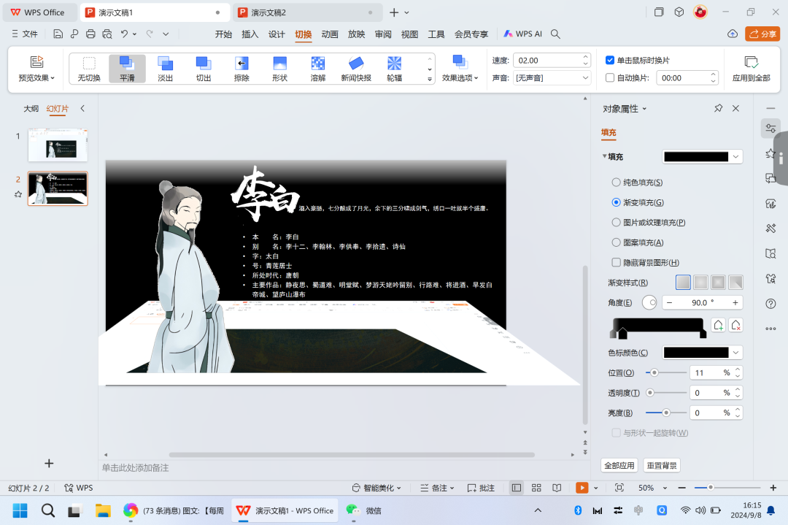Click the fit-to-window icon beside 50%
The height and width of the screenshot is (525, 788).
coord(619,488)
